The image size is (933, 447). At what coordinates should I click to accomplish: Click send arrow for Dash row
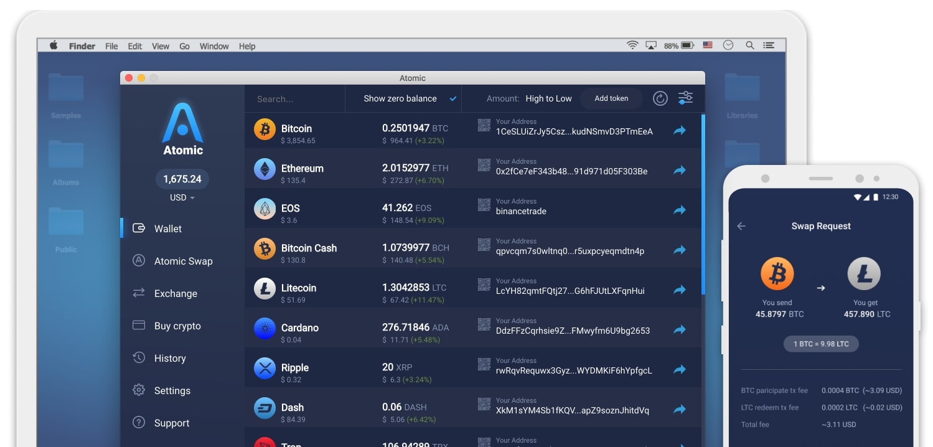(x=680, y=409)
